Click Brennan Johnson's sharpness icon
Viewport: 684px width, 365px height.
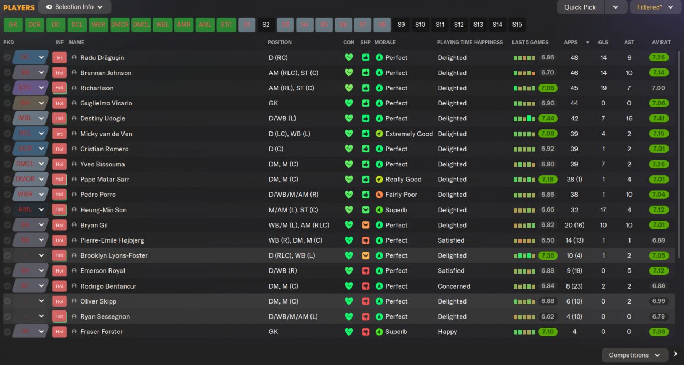click(366, 73)
